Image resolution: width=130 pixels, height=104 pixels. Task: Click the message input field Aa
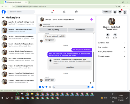[x=70, y=87]
